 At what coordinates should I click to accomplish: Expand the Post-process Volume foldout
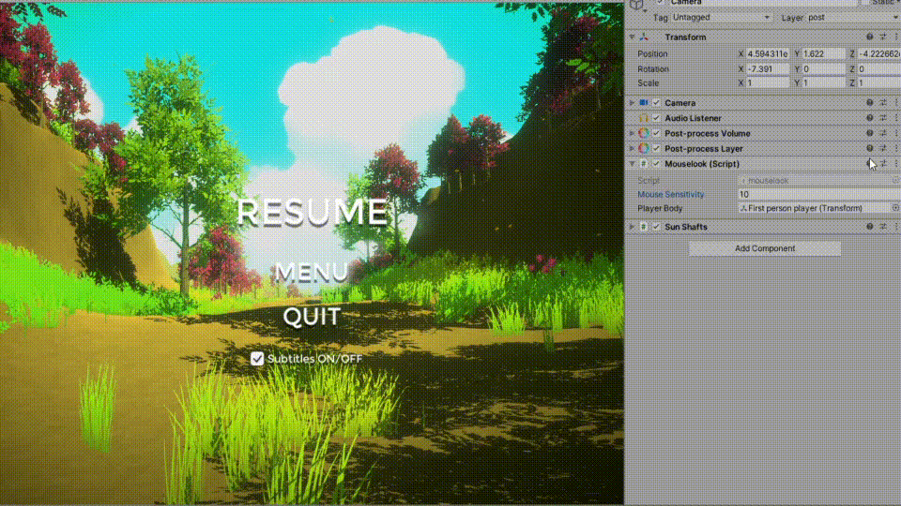[632, 133]
